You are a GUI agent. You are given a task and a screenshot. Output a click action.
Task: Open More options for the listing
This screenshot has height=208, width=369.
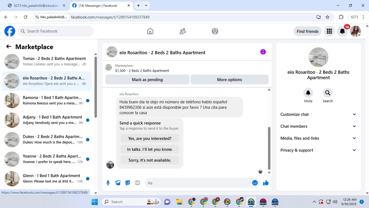point(229,79)
